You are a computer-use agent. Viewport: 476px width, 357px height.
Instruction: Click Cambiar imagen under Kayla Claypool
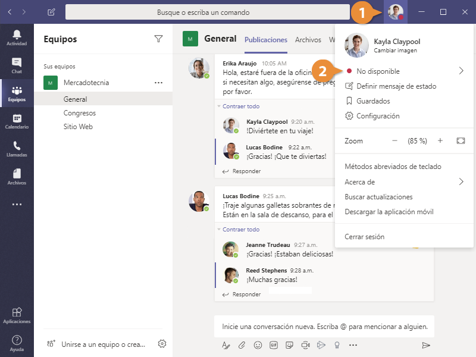(x=395, y=51)
